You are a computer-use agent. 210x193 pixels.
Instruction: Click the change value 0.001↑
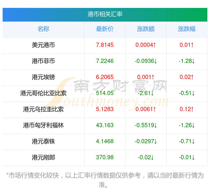coord(146,77)
